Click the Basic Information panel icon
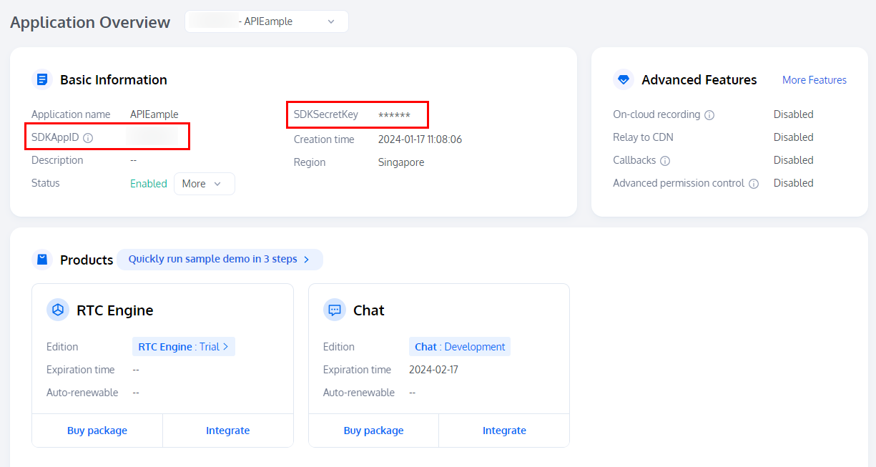 coord(42,79)
